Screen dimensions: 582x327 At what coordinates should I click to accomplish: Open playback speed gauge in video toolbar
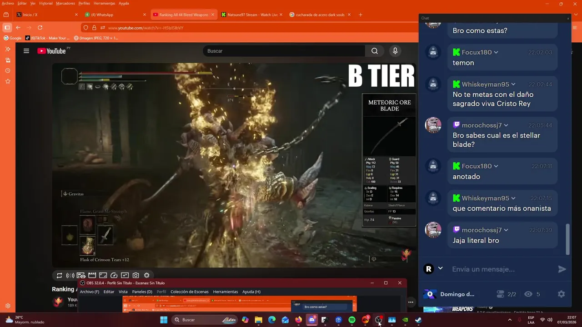pos(114,275)
